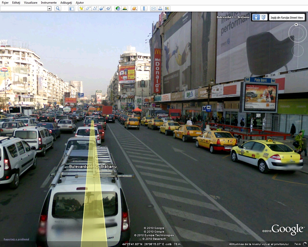
Task: Open the Ajutor menu
Action: click(x=80, y=2)
